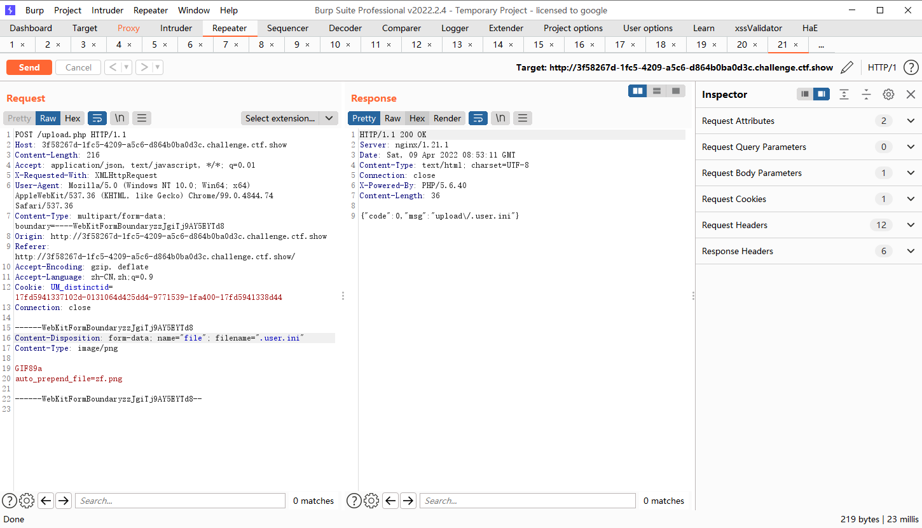Click the HTTP/1 protocol selector
The height and width of the screenshot is (528, 922).
coord(882,67)
